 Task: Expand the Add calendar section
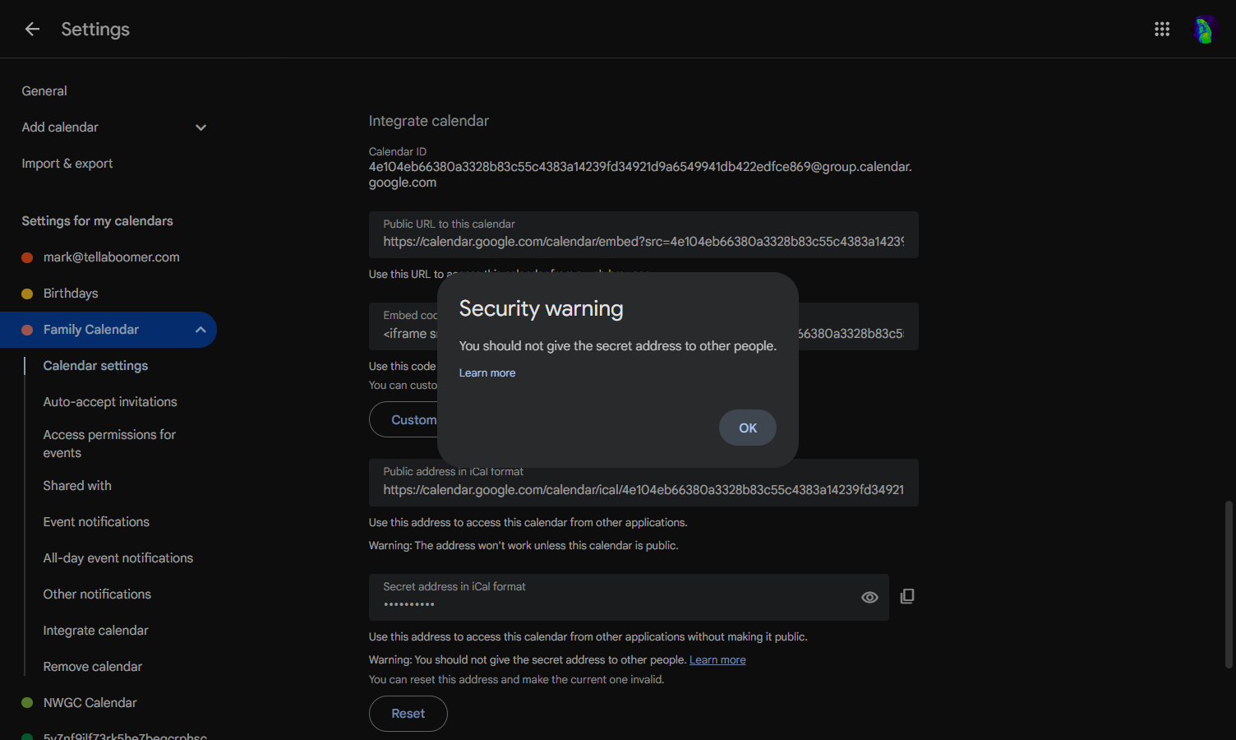(x=201, y=127)
